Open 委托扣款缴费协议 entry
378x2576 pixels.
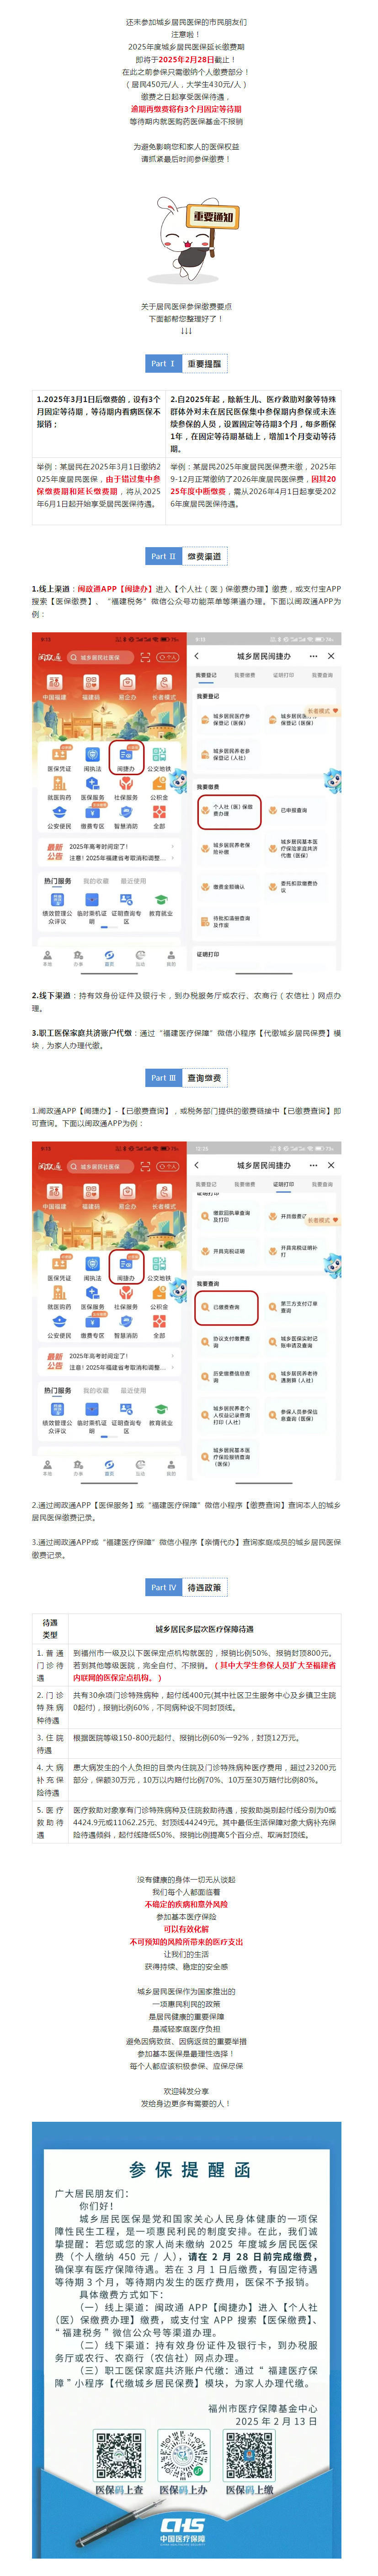point(295,887)
